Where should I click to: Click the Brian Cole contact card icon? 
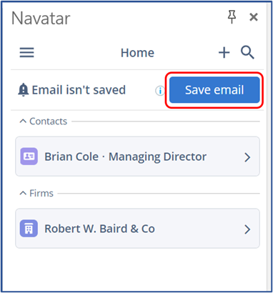coord(29,157)
